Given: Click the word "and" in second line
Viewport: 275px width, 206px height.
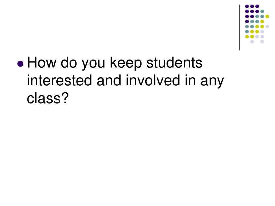Looking at the screenshot, I should (x=109, y=80).
